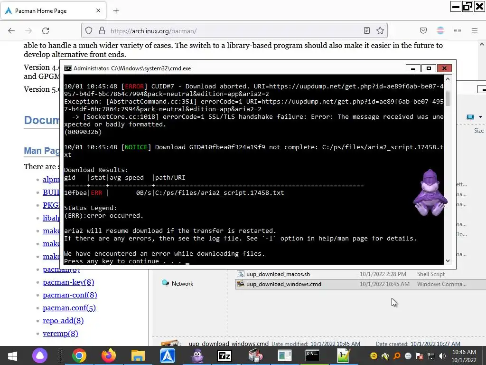Save the page to Pocket
The width and height of the screenshot is (486, 365).
click(x=423, y=30)
